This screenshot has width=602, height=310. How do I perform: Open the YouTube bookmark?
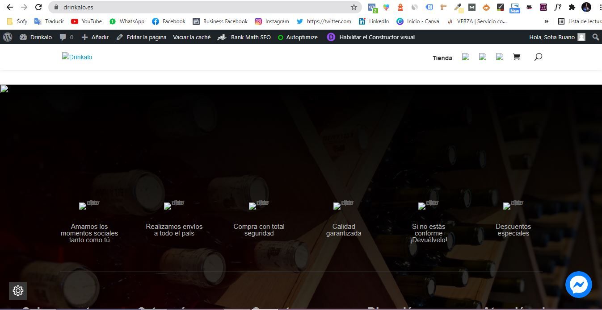coord(86,21)
